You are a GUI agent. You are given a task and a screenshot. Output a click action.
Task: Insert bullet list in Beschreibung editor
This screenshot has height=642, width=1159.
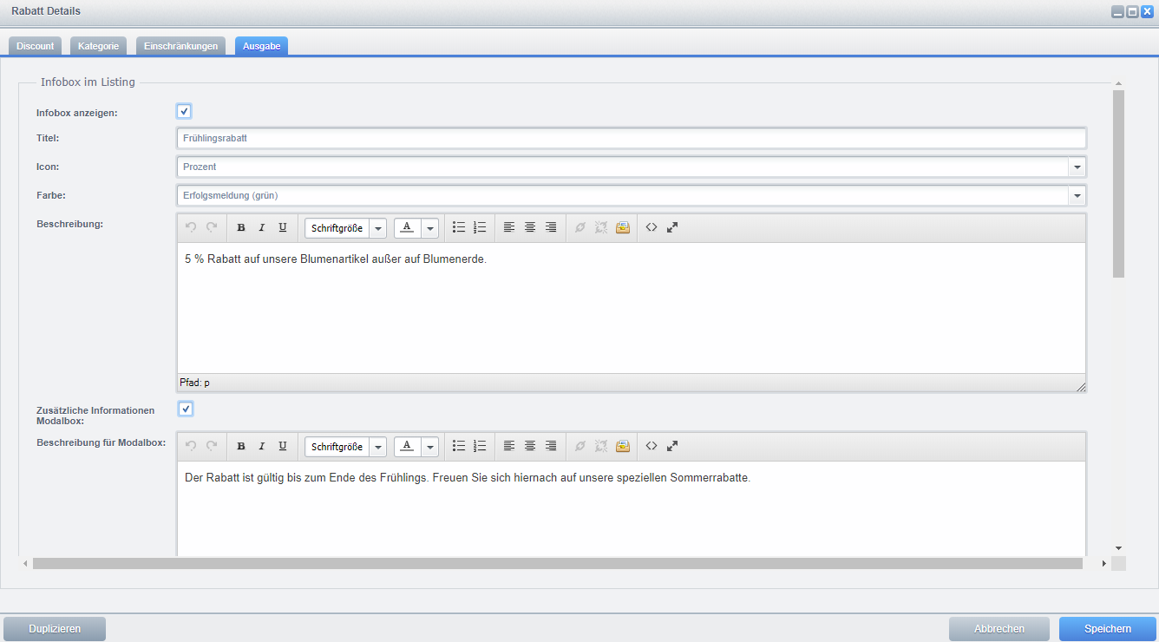pos(459,227)
